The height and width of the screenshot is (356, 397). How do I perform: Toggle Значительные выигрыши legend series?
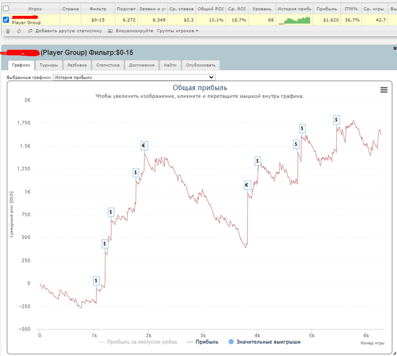[x=265, y=342]
